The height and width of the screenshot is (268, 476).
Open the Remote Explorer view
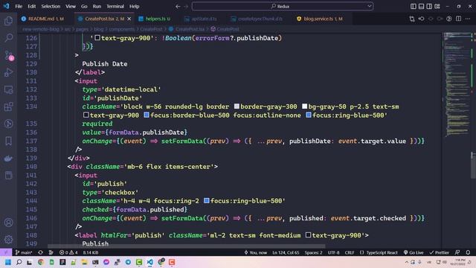tap(8, 89)
